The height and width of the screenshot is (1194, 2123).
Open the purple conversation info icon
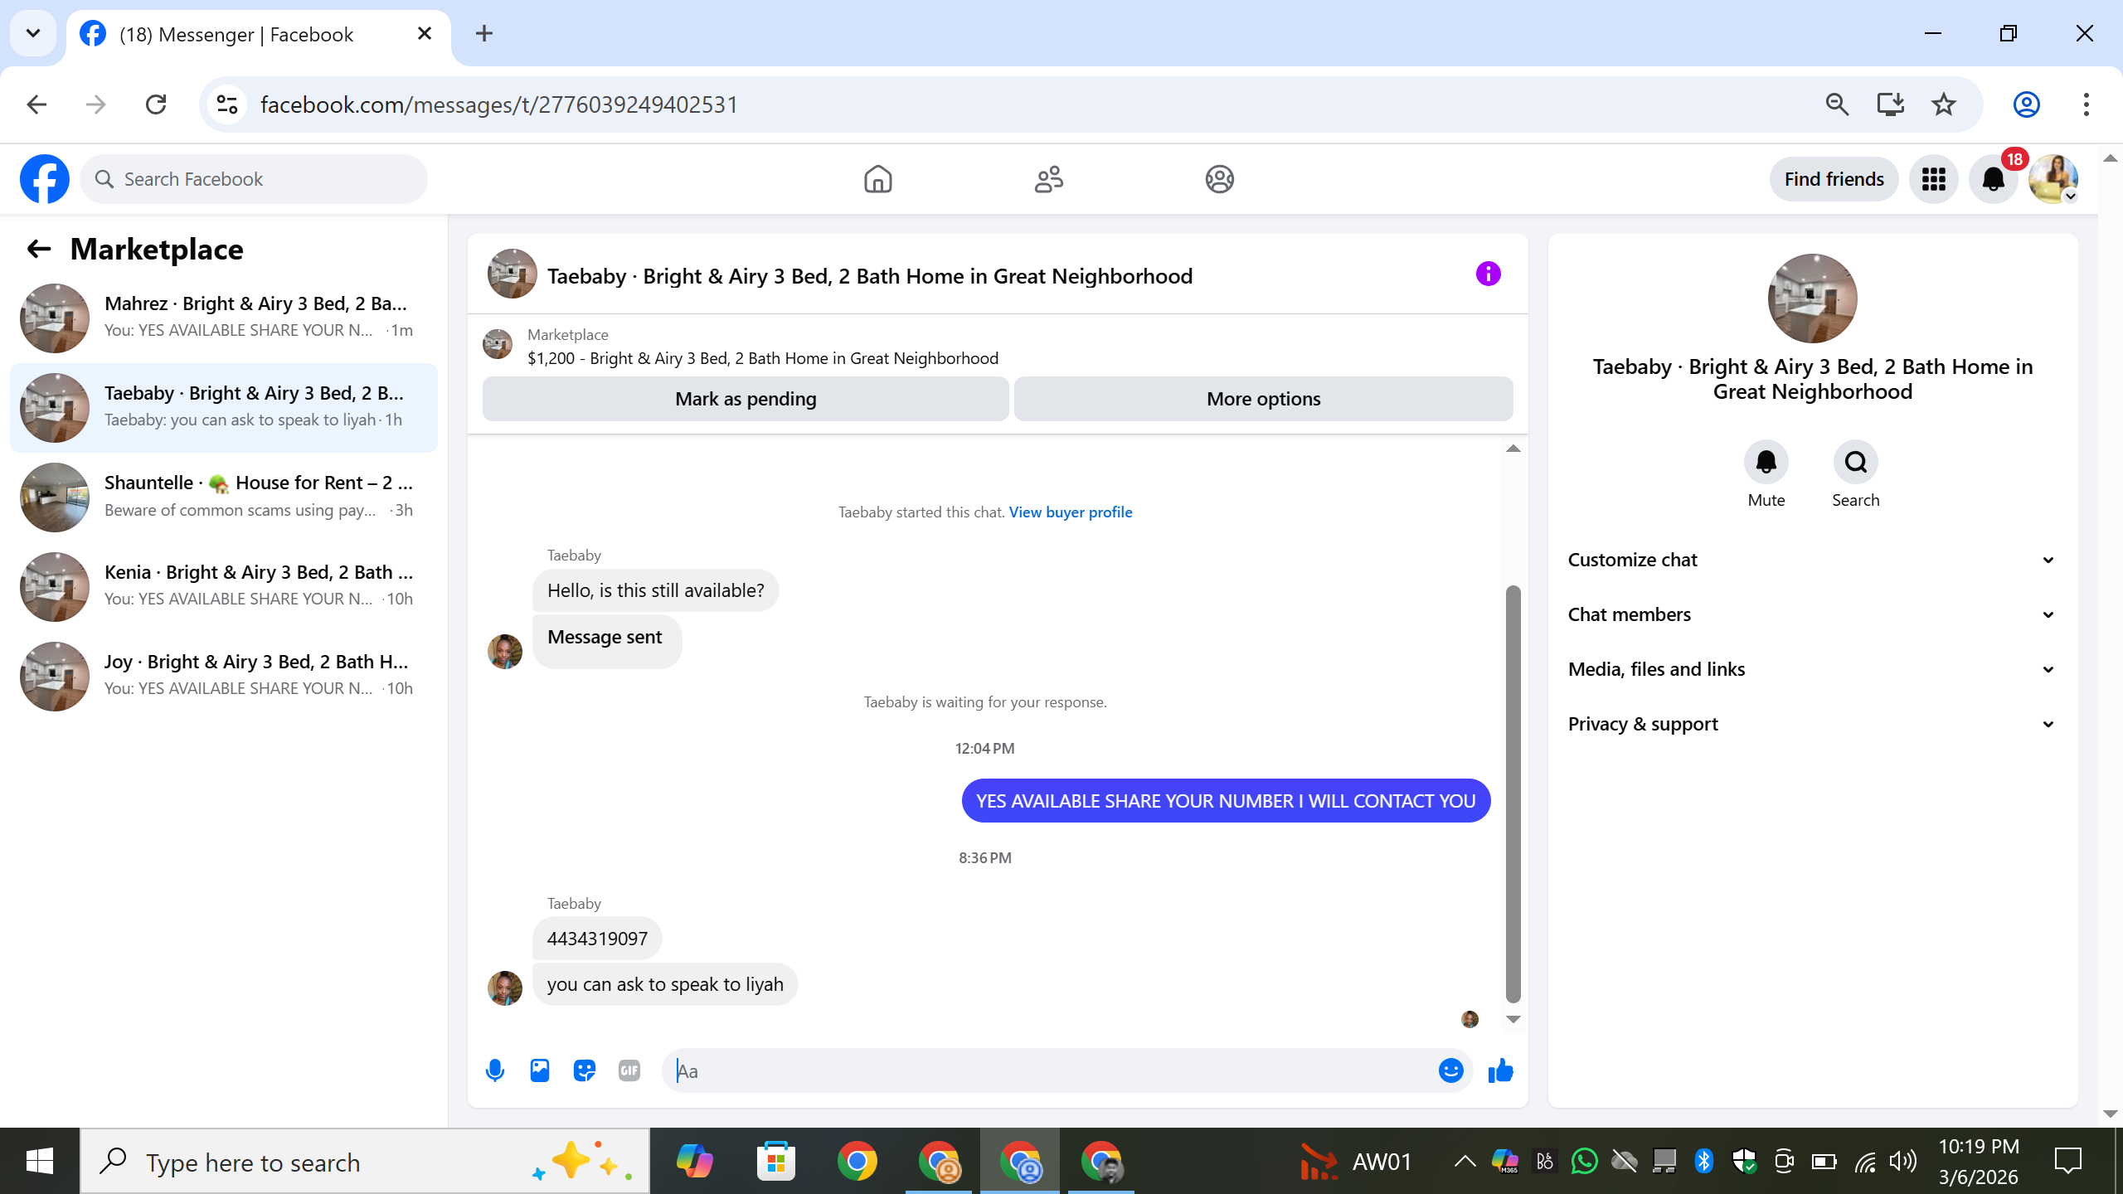point(1489,274)
